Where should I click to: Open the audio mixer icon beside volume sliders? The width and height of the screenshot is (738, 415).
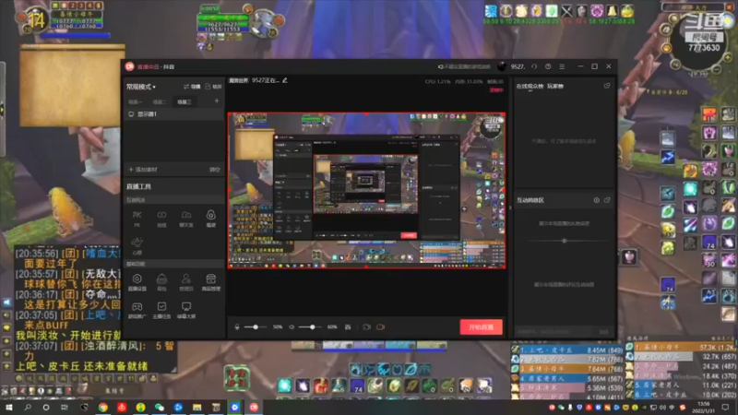coord(348,327)
